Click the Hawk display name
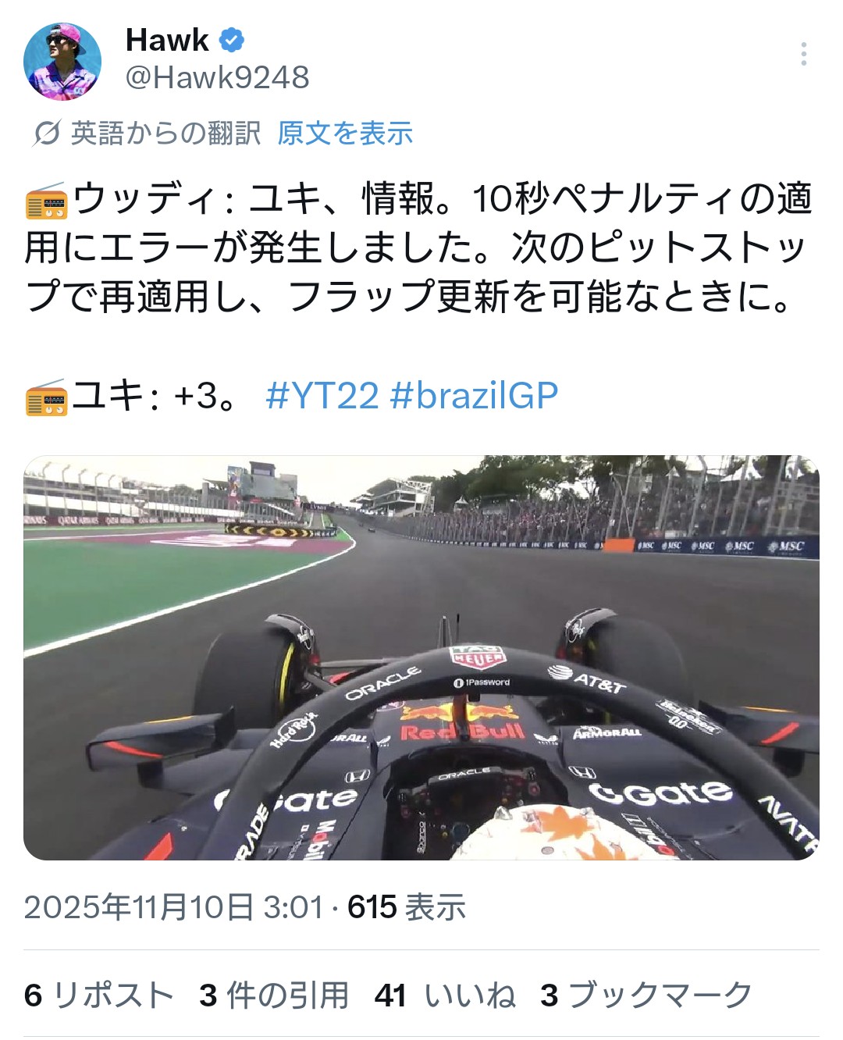 click(167, 39)
